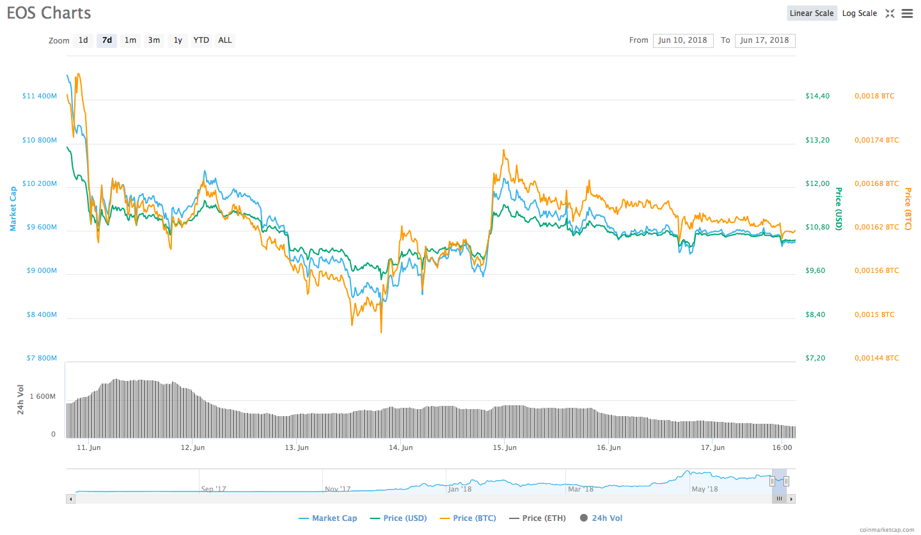The width and height of the screenshot is (921, 535).
Task: Click the 0,00144 BTC axis label
Action: tap(876, 358)
